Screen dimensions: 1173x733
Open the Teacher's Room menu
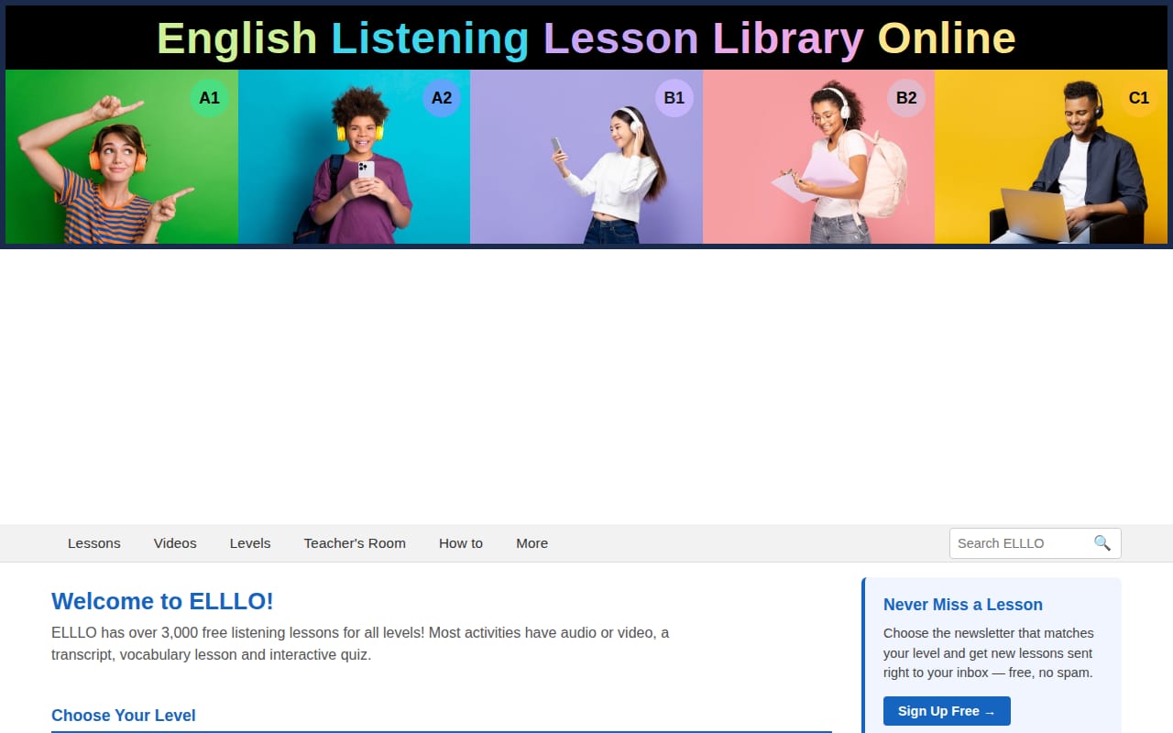(355, 543)
